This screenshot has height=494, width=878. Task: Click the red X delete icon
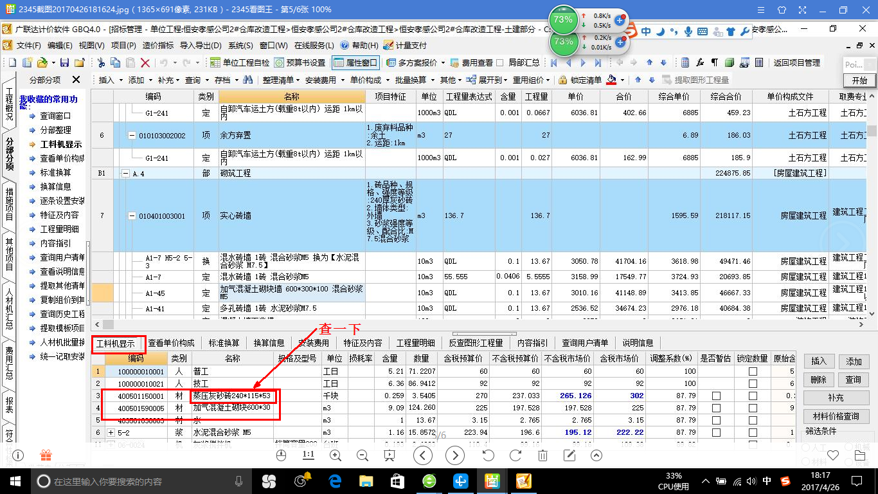[x=145, y=62]
